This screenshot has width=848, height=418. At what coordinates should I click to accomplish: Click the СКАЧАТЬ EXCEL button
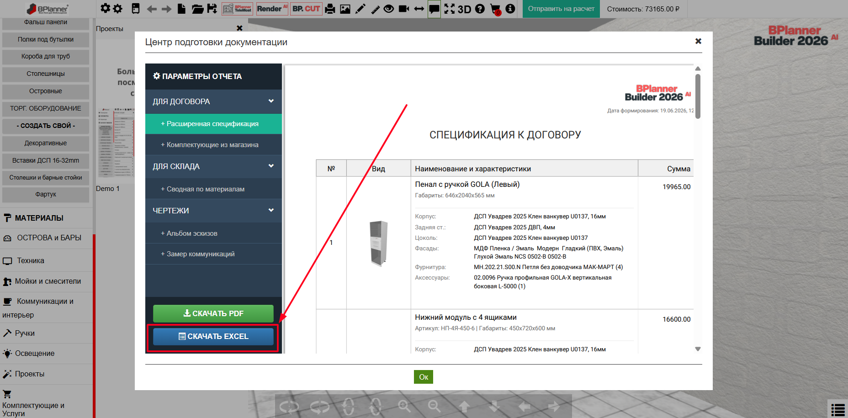tap(213, 336)
